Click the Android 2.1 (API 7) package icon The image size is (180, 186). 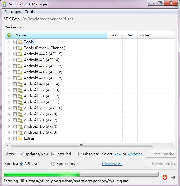pos(20,120)
